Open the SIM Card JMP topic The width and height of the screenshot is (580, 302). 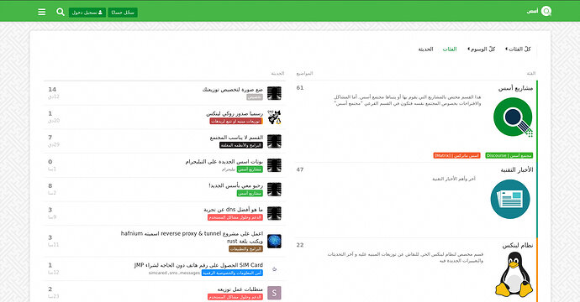click(198, 265)
